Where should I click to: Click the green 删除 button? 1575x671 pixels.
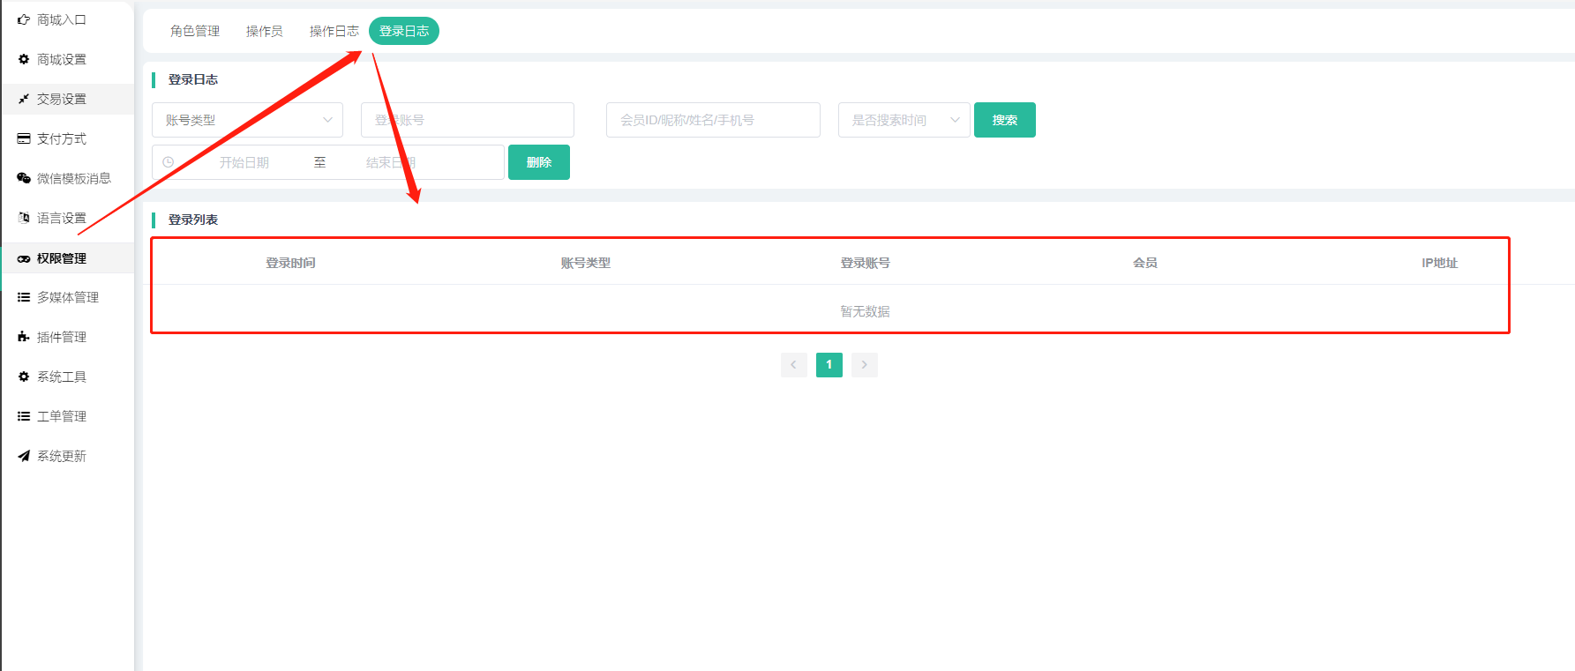(x=539, y=162)
